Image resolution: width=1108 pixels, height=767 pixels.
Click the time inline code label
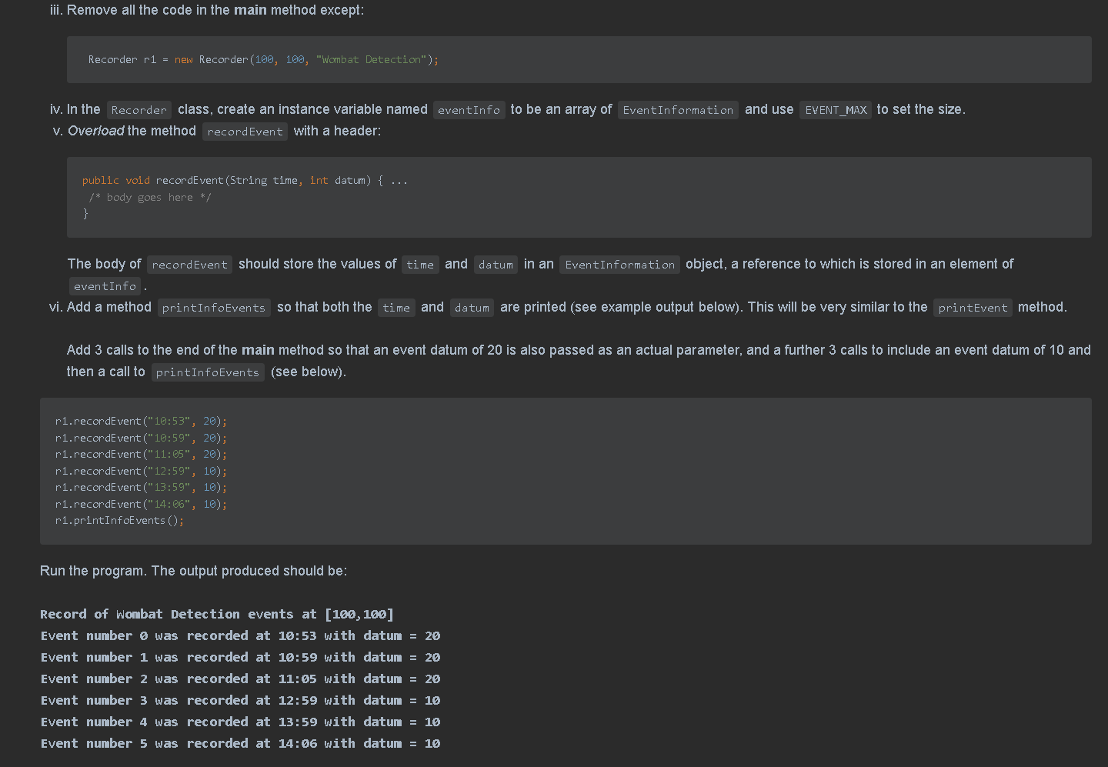[419, 264]
